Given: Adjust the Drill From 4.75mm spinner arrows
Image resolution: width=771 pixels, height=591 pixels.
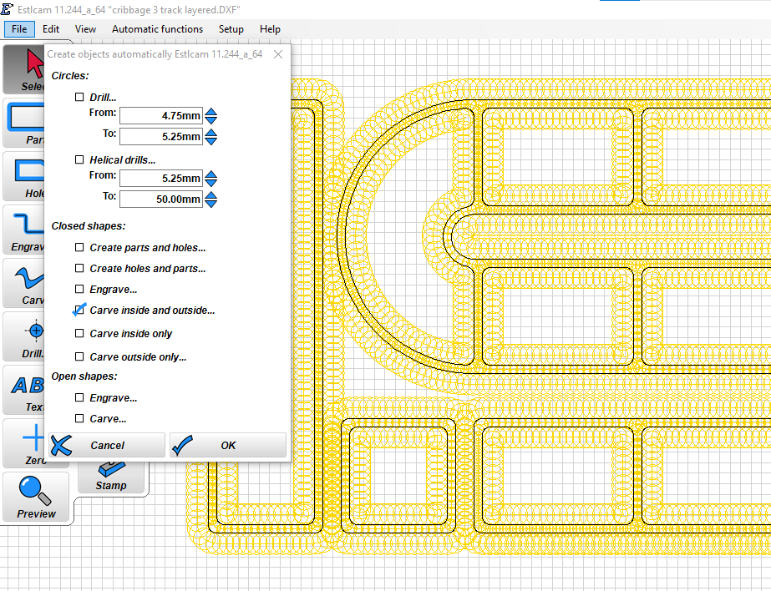Looking at the screenshot, I should (211, 116).
